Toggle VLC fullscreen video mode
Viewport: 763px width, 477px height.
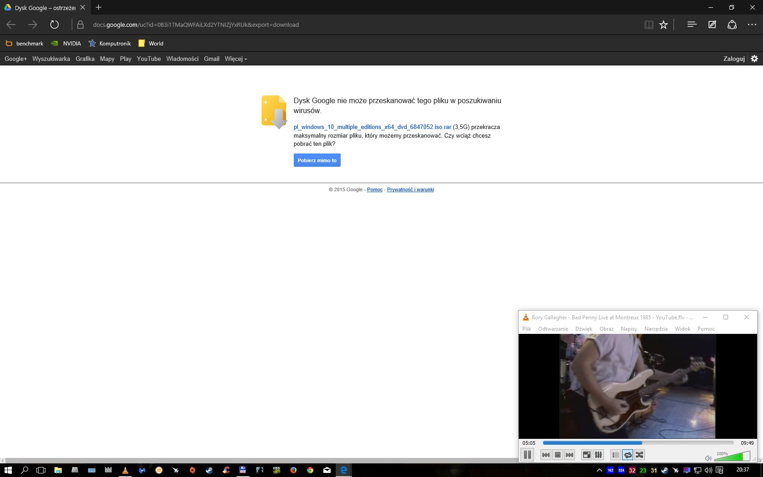(x=587, y=455)
